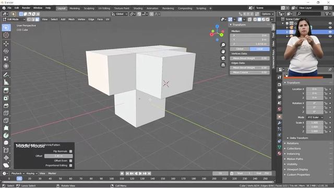Open the Playback dropdown in timeline
Screen dimensions: 334x188
[17, 173]
